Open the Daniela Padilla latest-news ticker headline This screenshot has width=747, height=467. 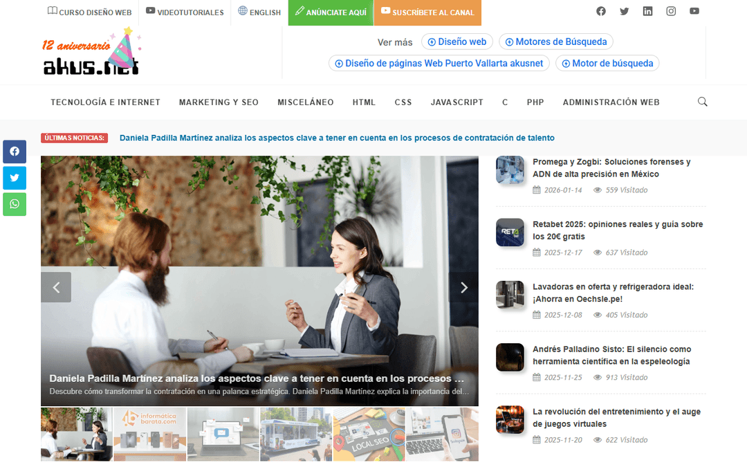pos(337,138)
